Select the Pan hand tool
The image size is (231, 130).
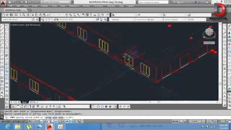pos(66,15)
